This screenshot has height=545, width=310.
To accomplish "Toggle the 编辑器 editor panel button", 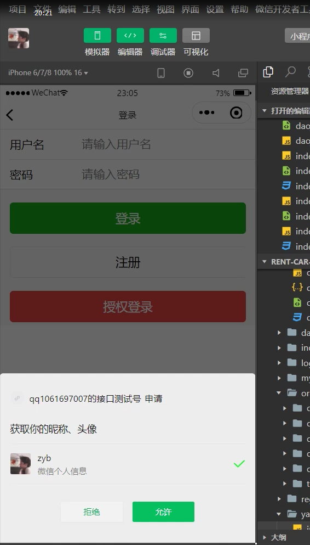I will (x=130, y=36).
